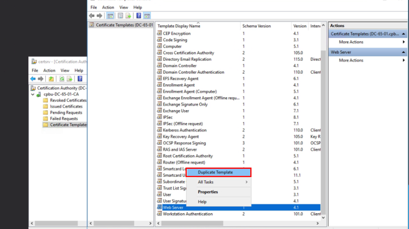Toggle the Show/Hide Console Tree button
Image resolution: width=409 pixels, height=229 pixels.
(110, 16)
